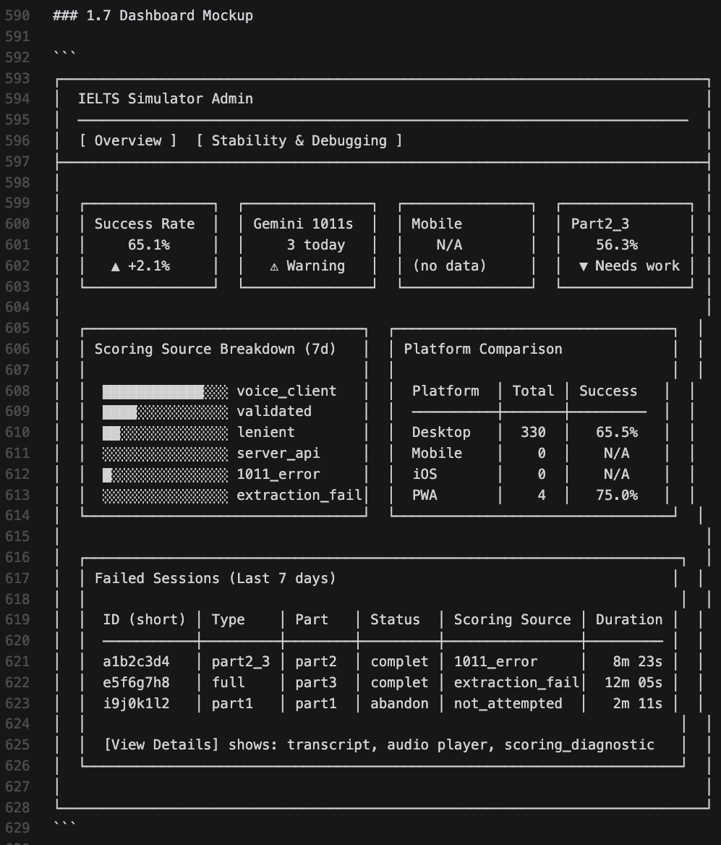Click line number 600 in the editor gutter
This screenshot has height=845, width=721.
18,224
